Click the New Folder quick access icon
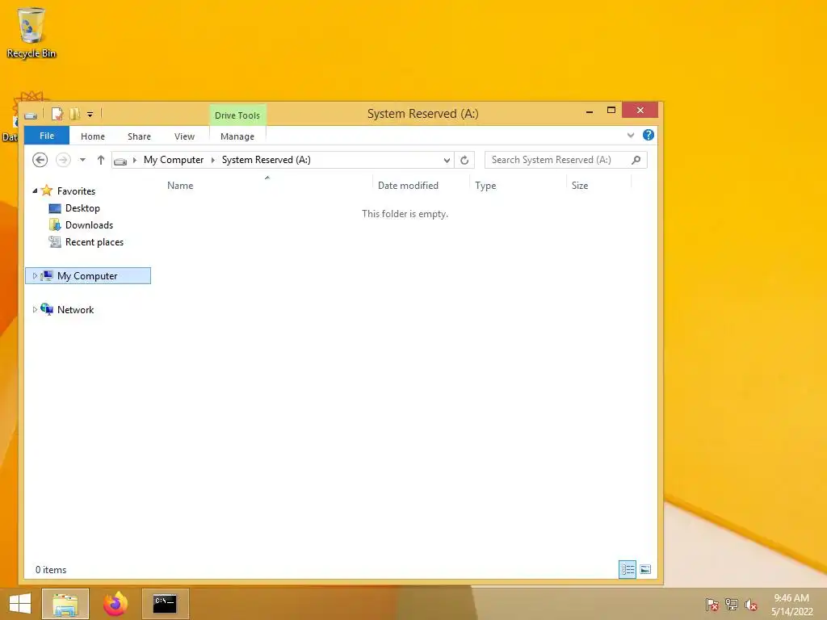The height and width of the screenshot is (620, 827). pos(74,114)
